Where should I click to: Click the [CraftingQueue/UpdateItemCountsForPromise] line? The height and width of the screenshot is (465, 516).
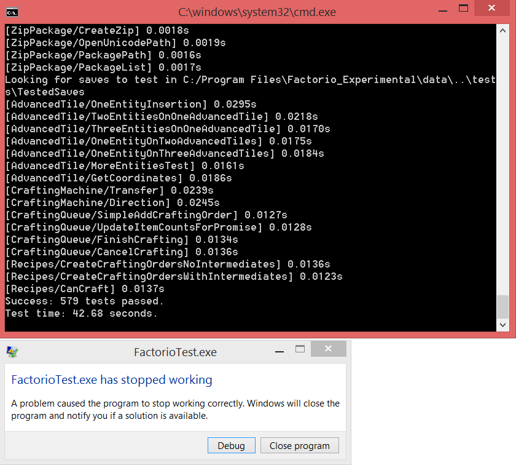(x=158, y=227)
